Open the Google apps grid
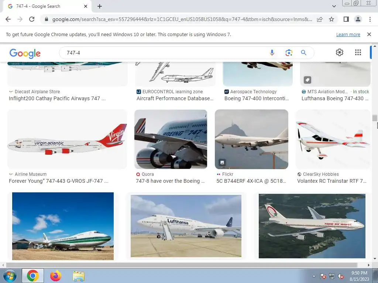This screenshot has width=378, height=283. tap(358, 52)
